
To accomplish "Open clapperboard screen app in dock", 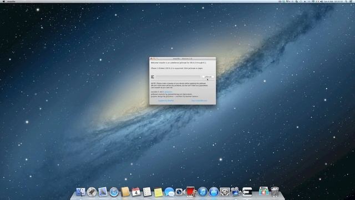I will click(x=235, y=192).
